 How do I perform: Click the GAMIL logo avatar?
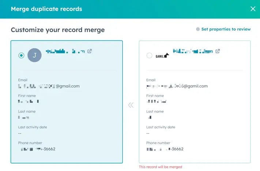point(162,55)
